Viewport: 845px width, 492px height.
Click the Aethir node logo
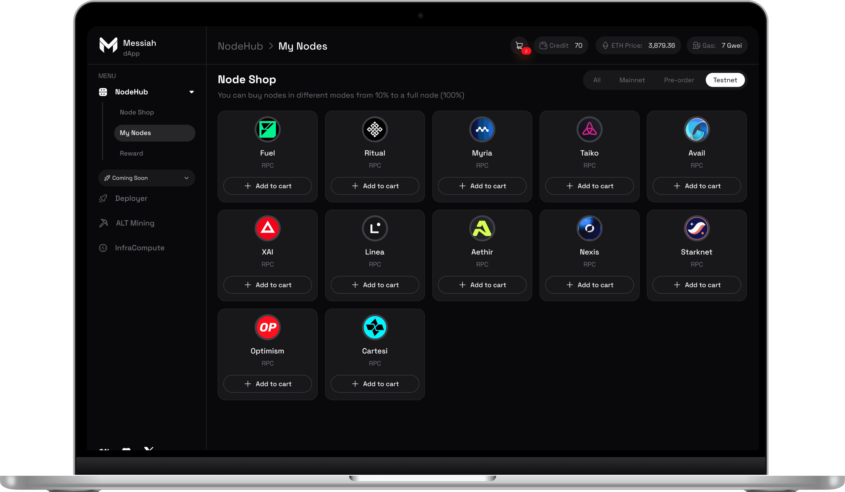pos(482,229)
